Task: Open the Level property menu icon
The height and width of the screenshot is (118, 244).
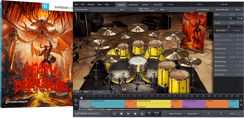Action: pyautogui.click(x=240, y=14)
